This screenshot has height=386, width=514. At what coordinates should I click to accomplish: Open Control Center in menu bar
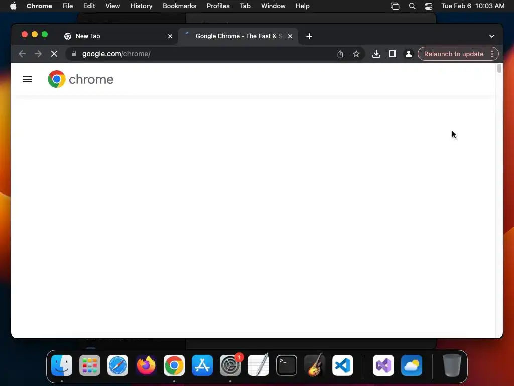coord(429,6)
